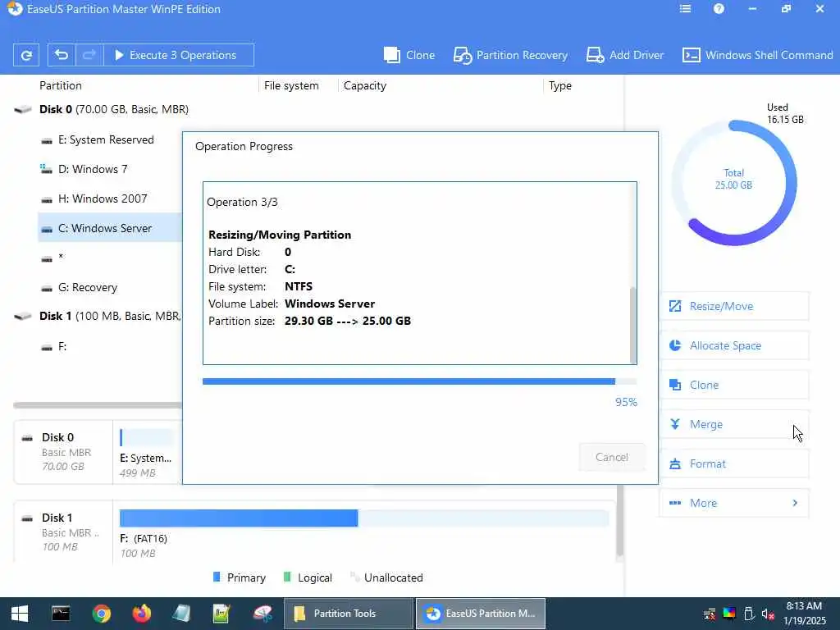Choose Merge option

[x=734, y=424]
